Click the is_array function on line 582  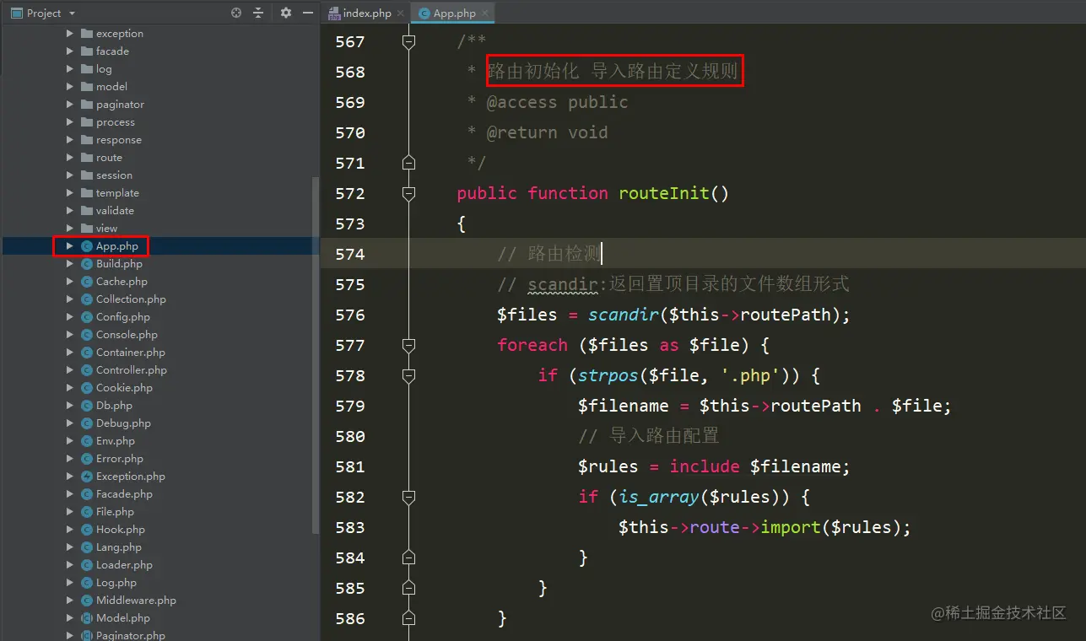pos(659,497)
